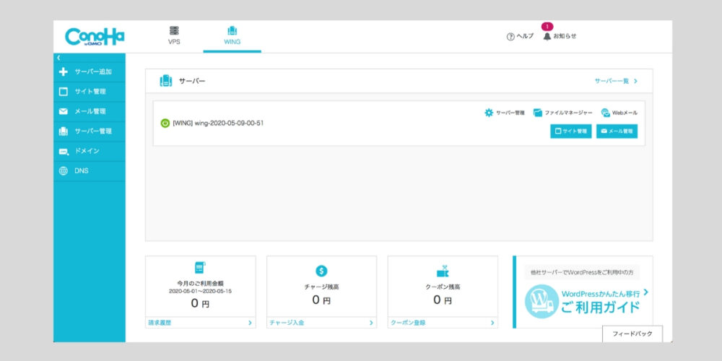This screenshot has height=361, width=722.
Task: Click the file manager folder icon
Action: point(537,113)
